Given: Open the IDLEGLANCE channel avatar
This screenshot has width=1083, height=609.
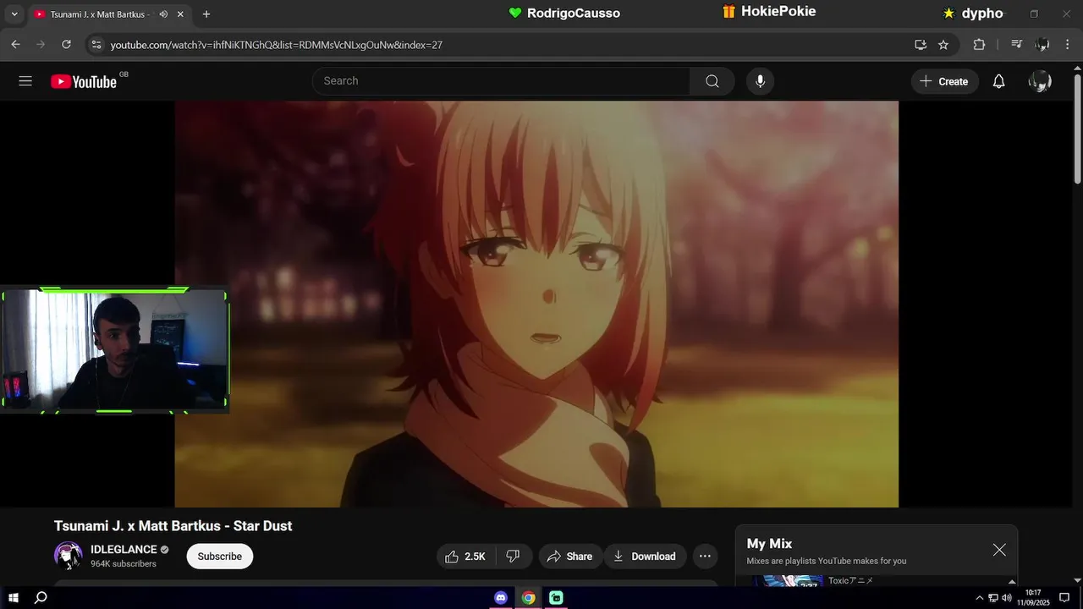Looking at the screenshot, I should tap(69, 556).
